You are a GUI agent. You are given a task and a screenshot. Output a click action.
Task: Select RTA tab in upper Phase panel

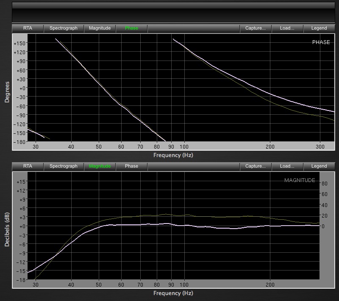tap(28, 28)
